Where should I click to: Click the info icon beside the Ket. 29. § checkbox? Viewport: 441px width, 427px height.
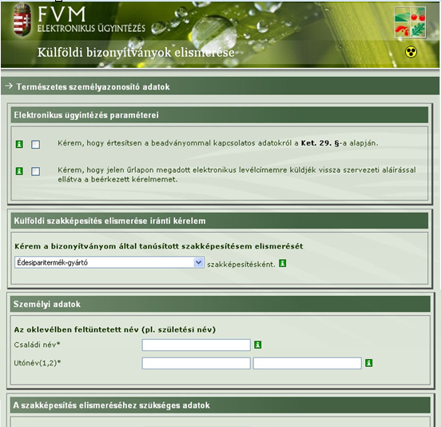click(19, 145)
